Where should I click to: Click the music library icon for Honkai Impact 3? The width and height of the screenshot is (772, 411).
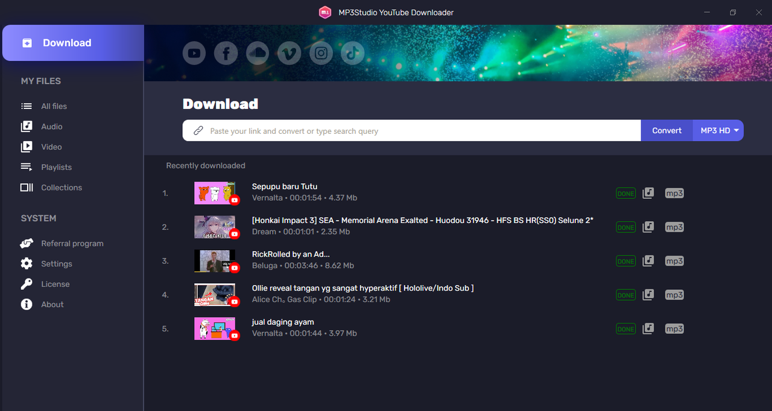pos(648,227)
